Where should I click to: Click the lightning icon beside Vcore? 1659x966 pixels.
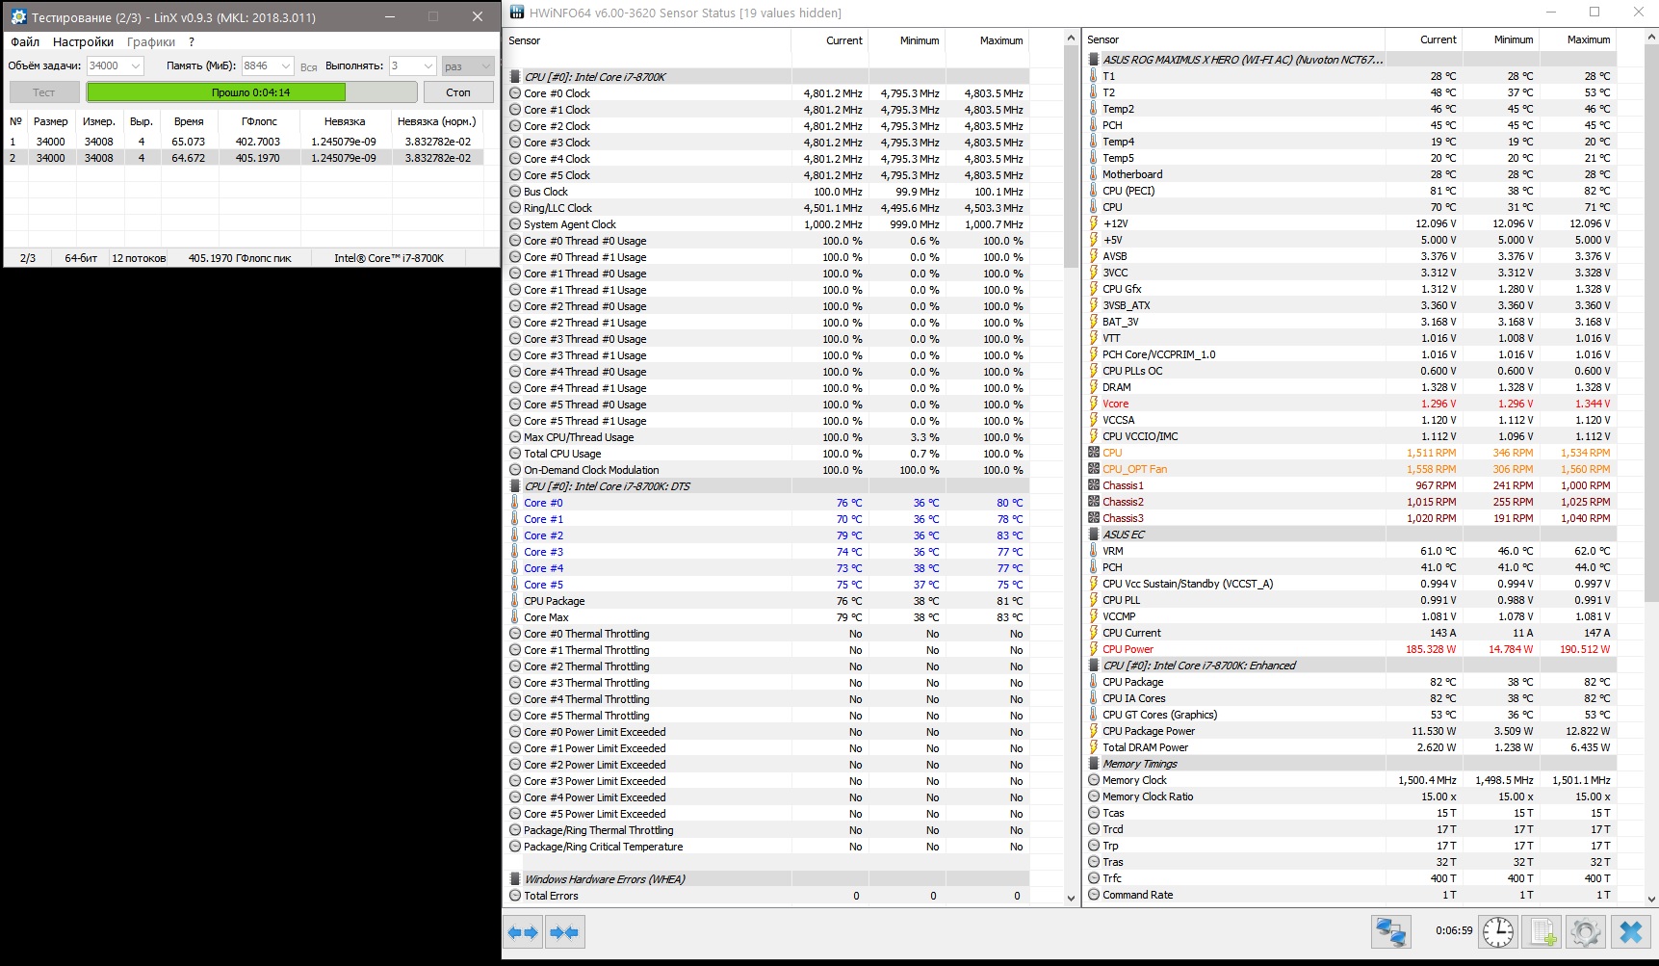(1094, 404)
